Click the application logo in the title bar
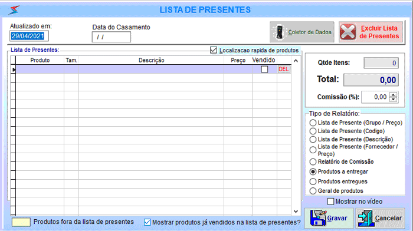This screenshot has width=413, height=231. 14,10
